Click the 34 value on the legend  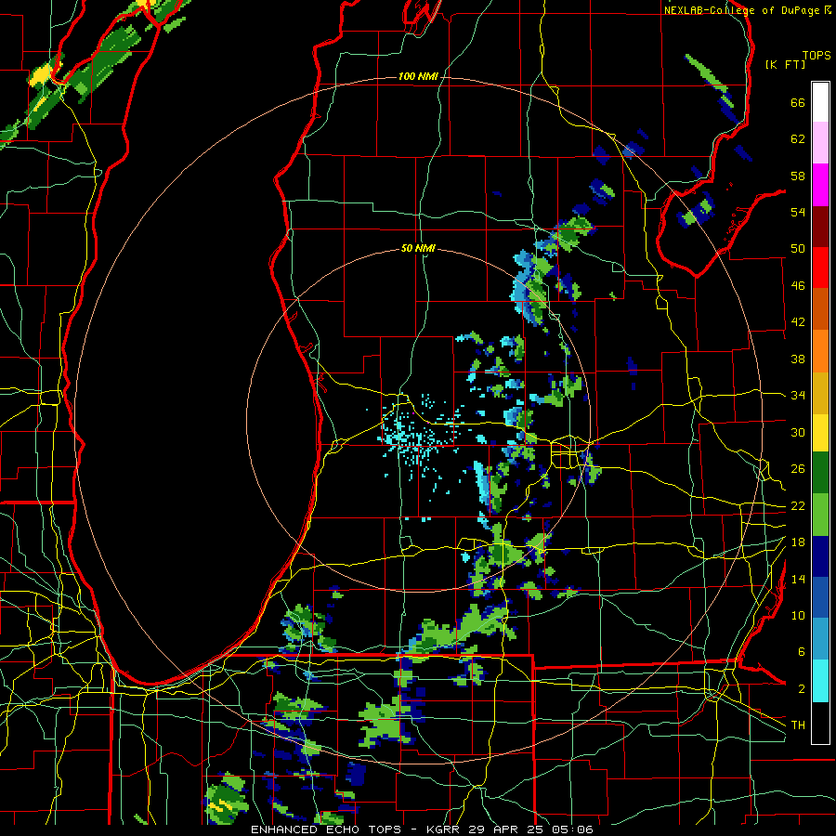pos(798,396)
